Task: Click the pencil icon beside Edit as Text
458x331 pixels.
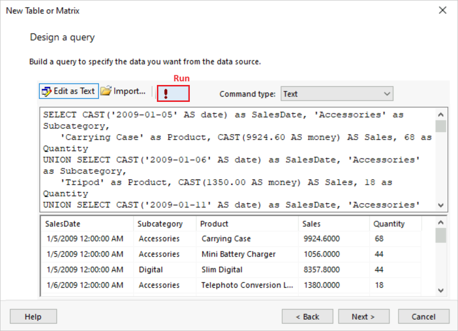Action: pos(46,91)
